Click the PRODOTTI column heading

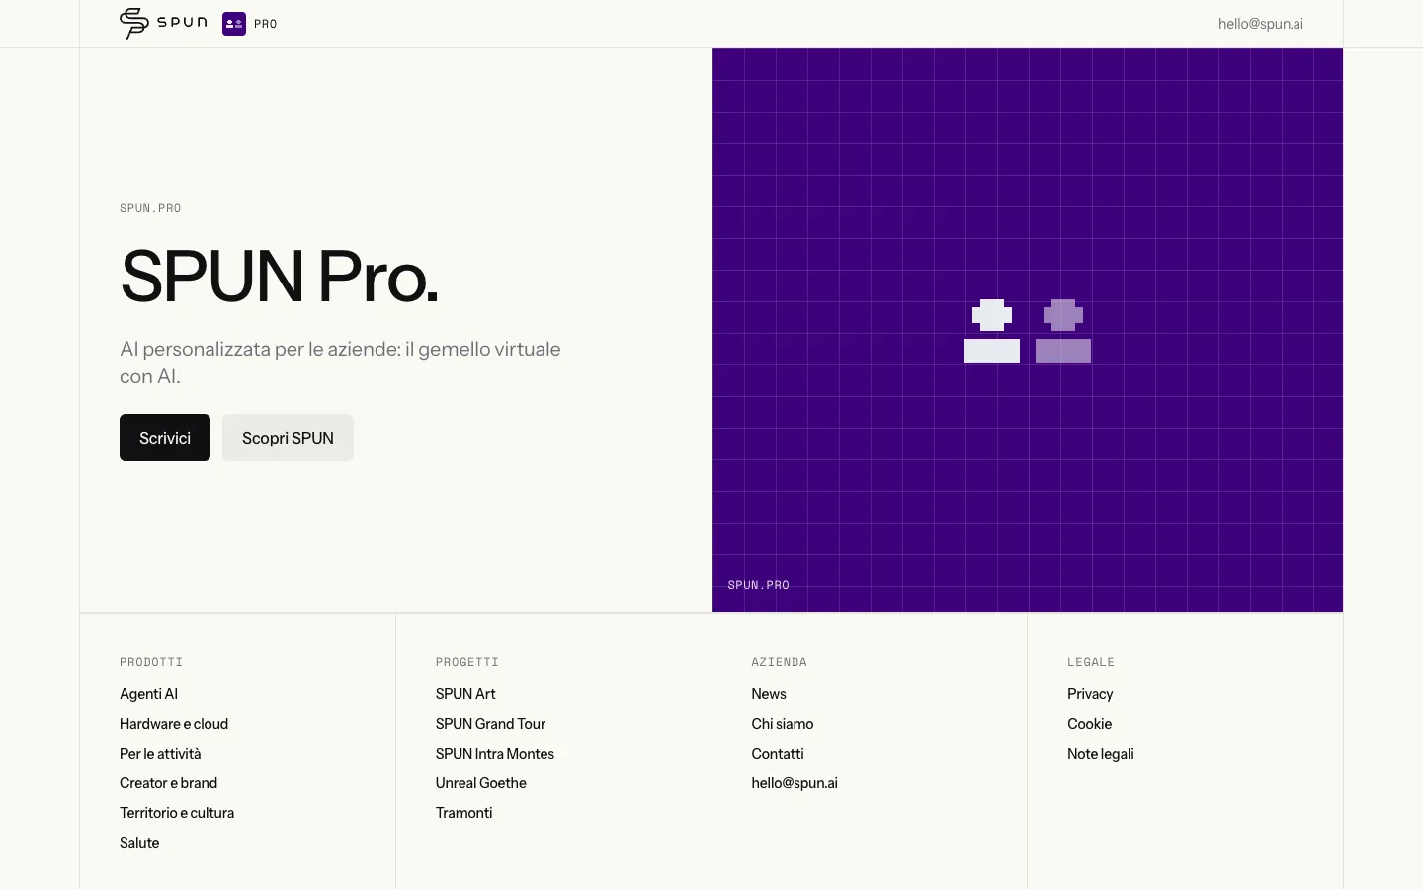(151, 662)
